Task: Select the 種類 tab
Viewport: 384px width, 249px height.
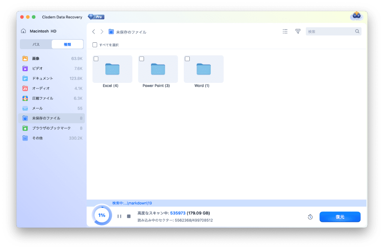Action: coord(67,44)
